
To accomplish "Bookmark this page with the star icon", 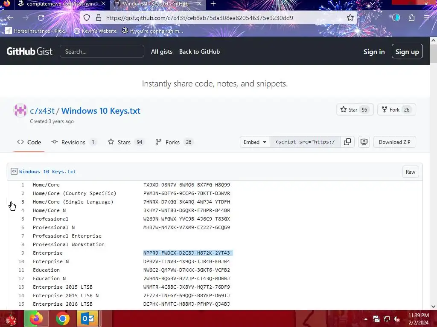I will (350, 18).
